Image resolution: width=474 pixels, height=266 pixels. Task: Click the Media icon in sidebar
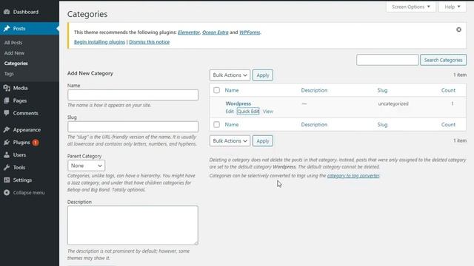tap(7, 88)
